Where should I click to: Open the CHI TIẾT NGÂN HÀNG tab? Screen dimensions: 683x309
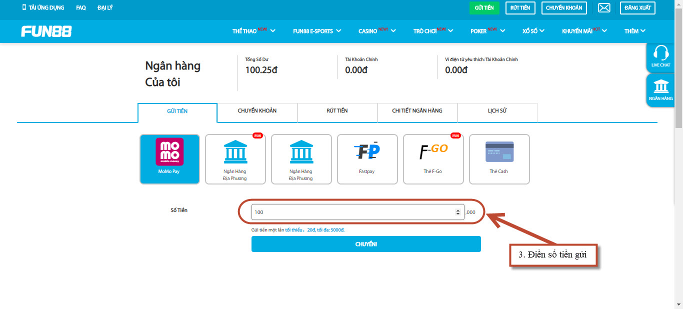pos(417,112)
